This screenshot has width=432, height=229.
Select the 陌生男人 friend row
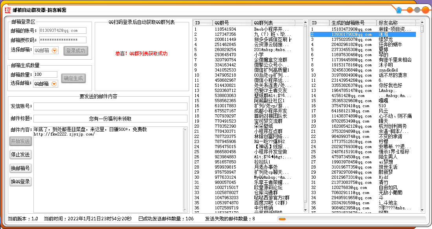[x=363, y=157]
